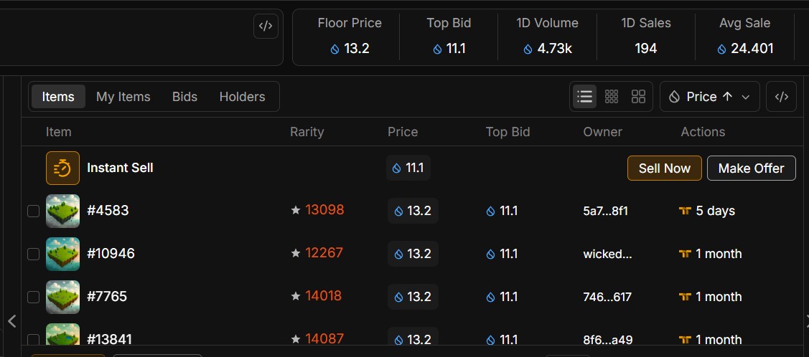The width and height of the screenshot is (809, 357).
Task: Click the Sell Now button
Action: (x=665, y=168)
